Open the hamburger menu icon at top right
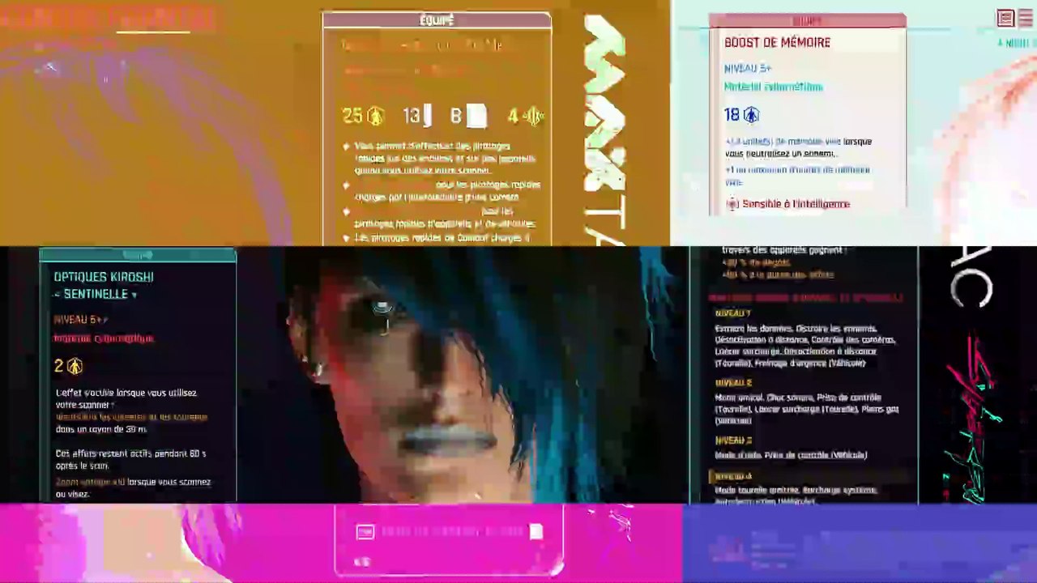Screen dimensions: 1037x583 click(1026, 18)
